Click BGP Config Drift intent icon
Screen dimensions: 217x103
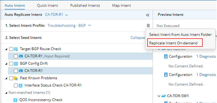coord(16,63)
